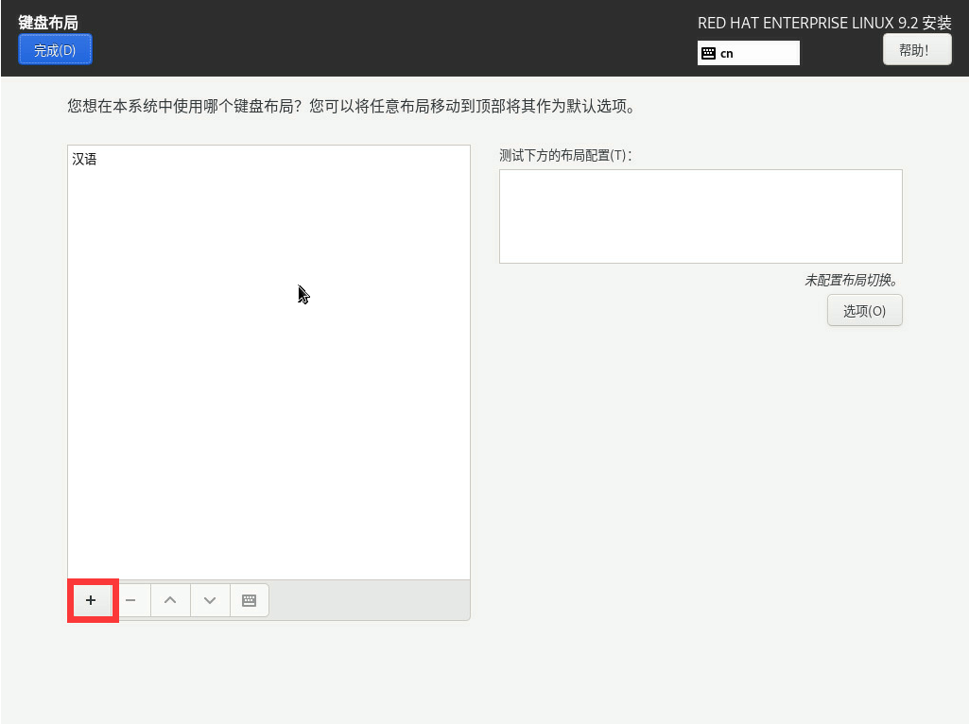Click blank header space between 完成 and cn
Viewport: 969px width, 724px height.
coord(378,43)
